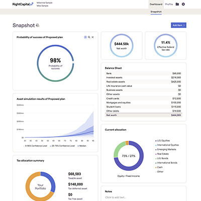Screen dimensions: 201x201
Task: Select the Mortgages and equities row
Action: click(144, 103)
